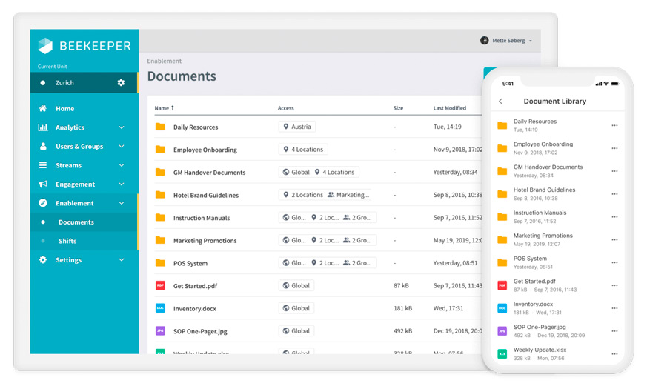Click the 4 Locations tag on Employee Onboarding
The image size is (647, 389).
(x=303, y=150)
